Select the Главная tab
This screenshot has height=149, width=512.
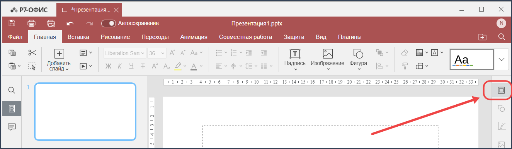tap(45, 37)
